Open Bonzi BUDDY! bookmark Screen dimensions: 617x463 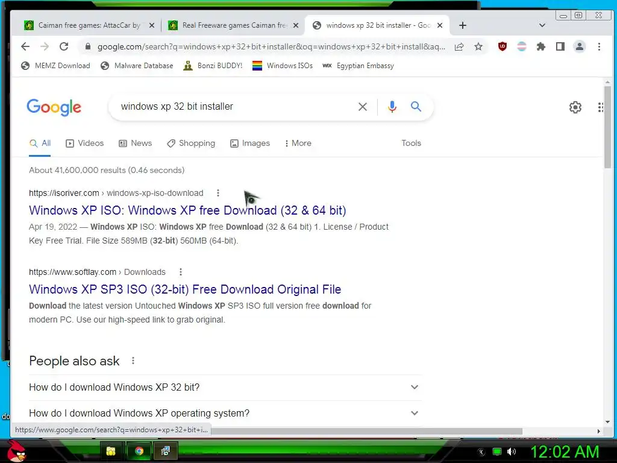point(213,66)
